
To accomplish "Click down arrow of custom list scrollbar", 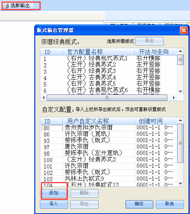I will pos(180,184).
